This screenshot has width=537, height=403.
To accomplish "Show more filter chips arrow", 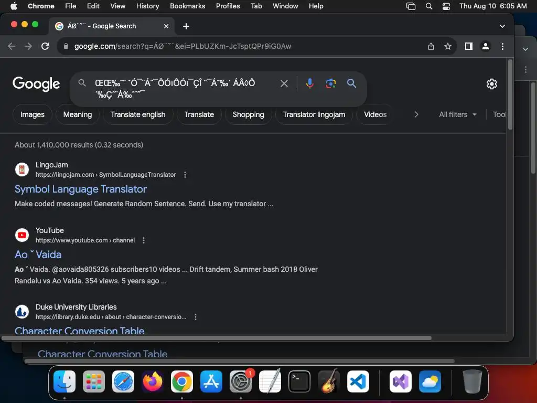I will (x=416, y=114).
